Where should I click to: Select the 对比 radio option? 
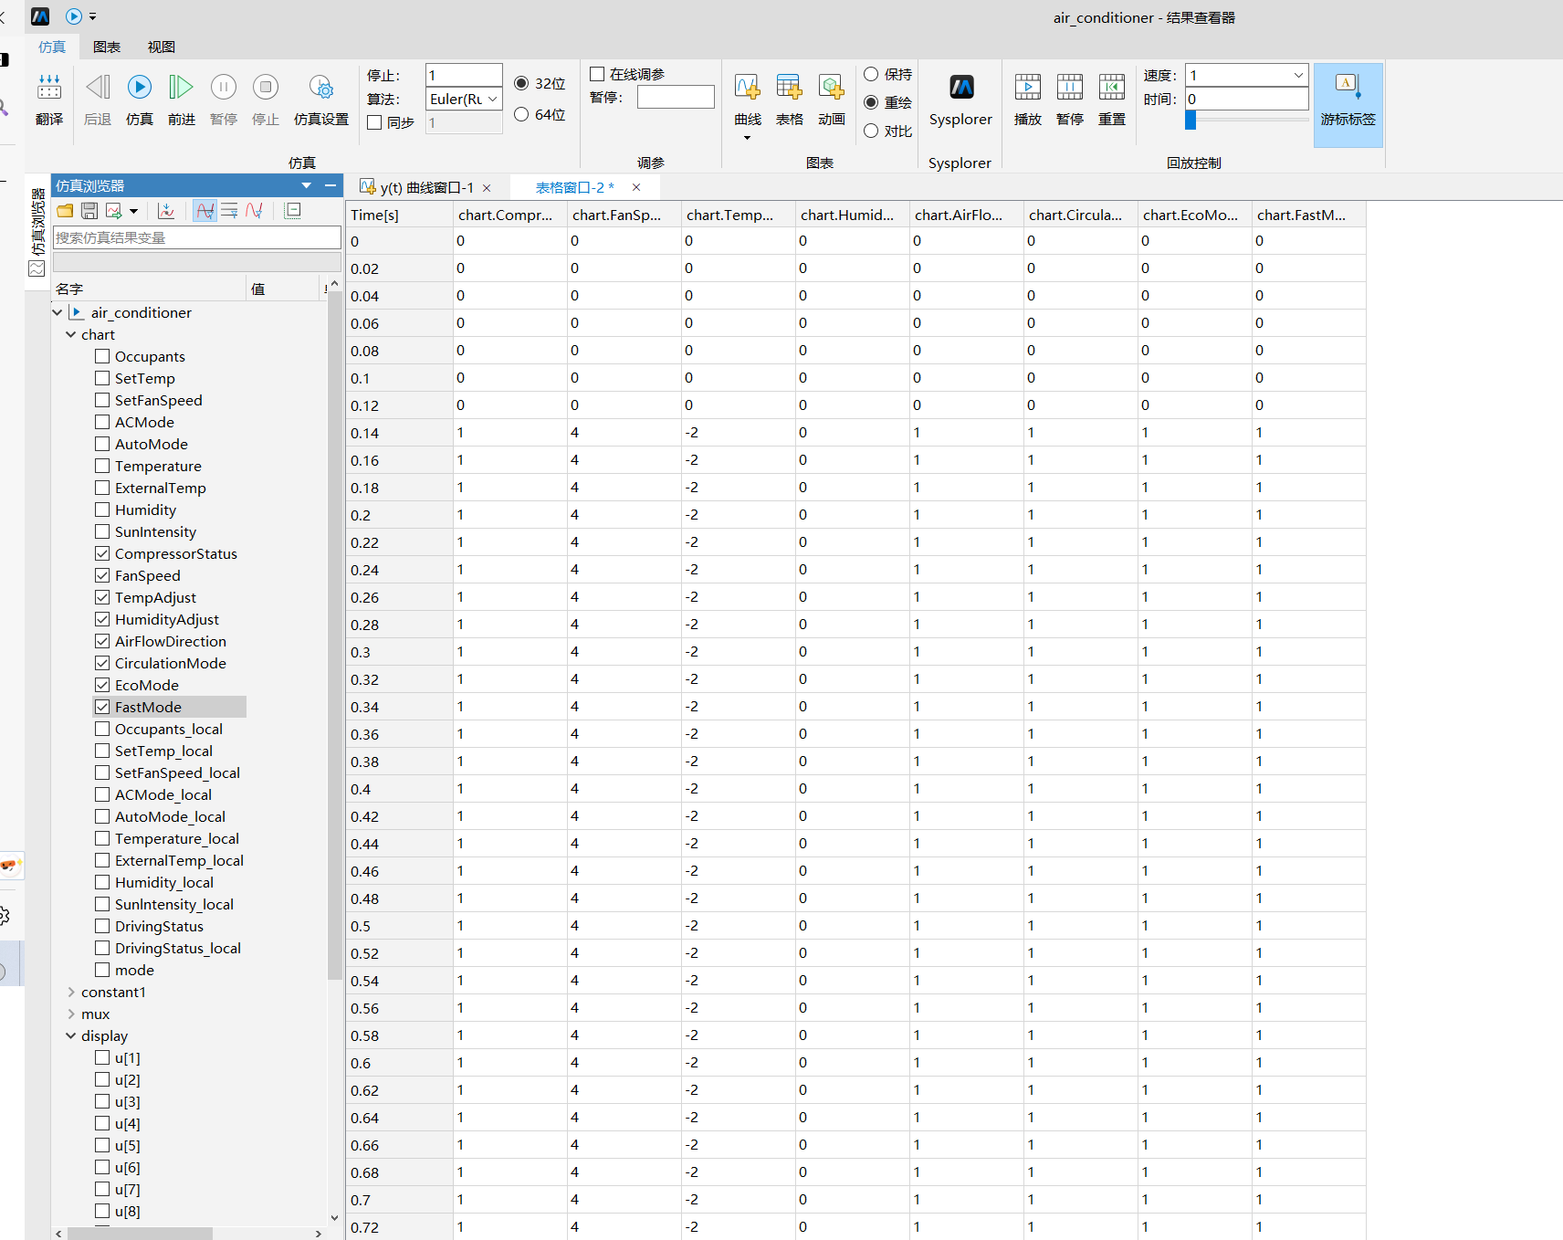[871, 131]
